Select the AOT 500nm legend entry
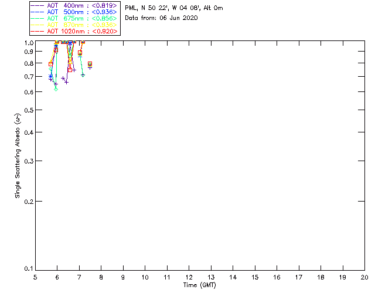This screenshot has width=375, height=300. (x=74, y=12)
